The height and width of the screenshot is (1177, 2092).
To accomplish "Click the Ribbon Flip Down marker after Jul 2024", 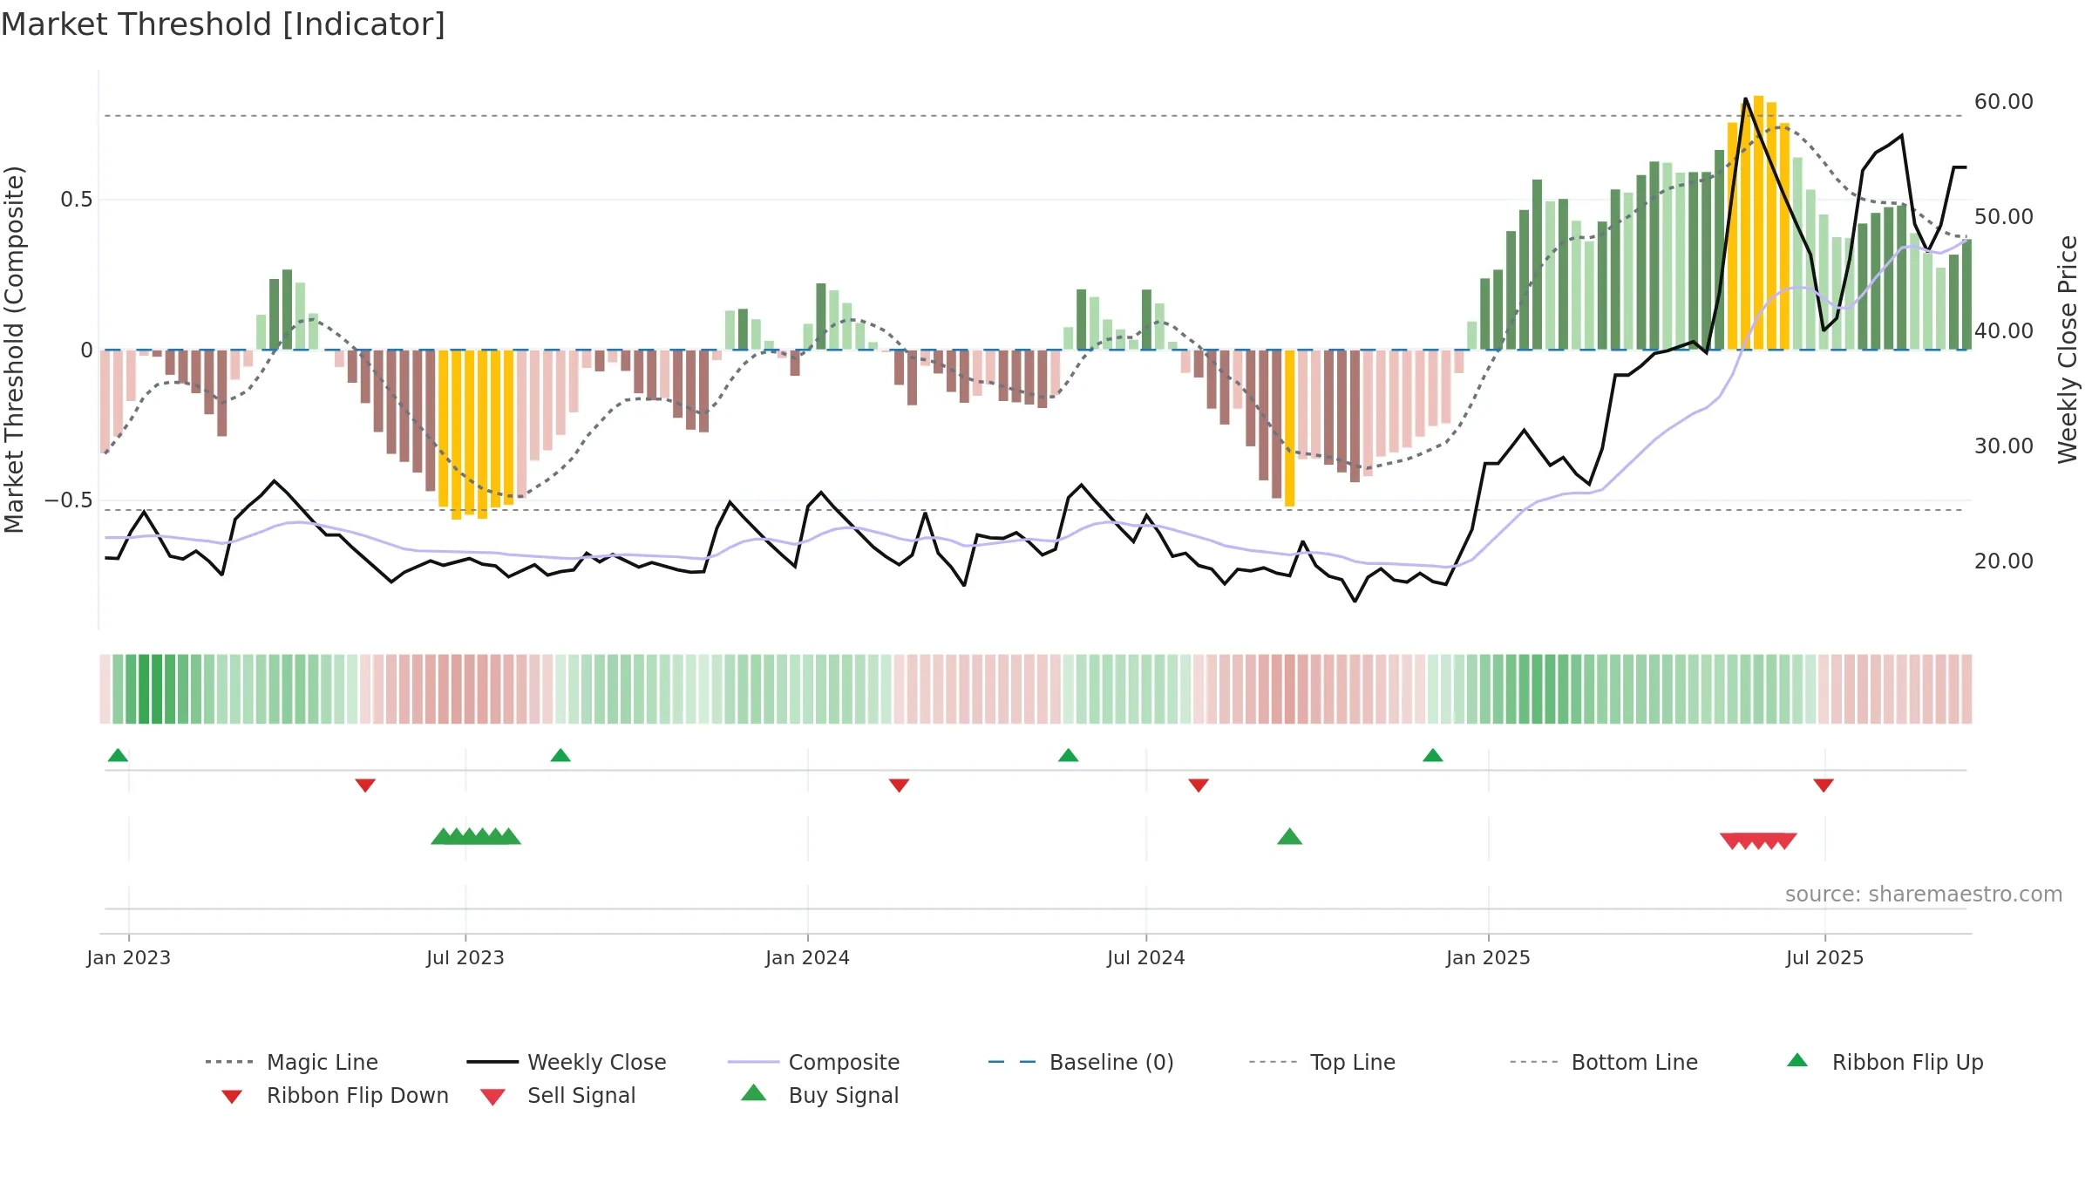I will coord(1199,786).
